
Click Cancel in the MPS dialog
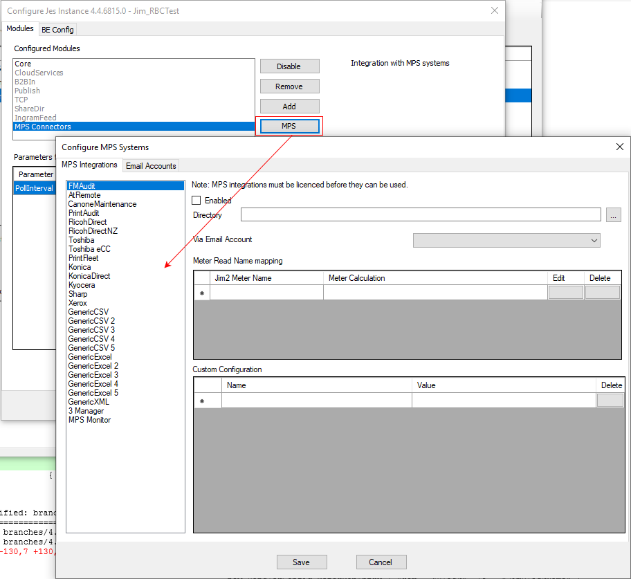tap(381, 562)
